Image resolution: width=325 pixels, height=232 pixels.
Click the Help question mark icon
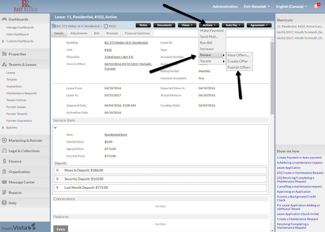click(4, 203)
